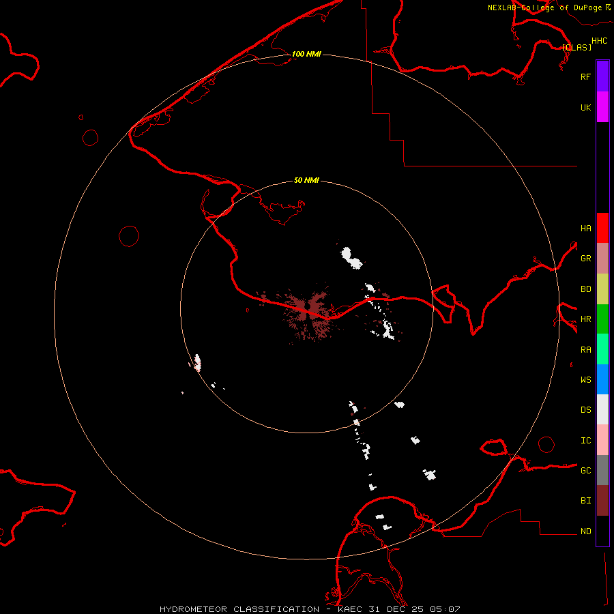Click the "HYDROMETEOR CLASSIFICATION" title text
The height and width of the screenshot is (614, 614).
pos(239,609)
